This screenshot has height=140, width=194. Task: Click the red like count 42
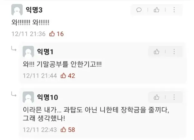[x=72, y=76]
